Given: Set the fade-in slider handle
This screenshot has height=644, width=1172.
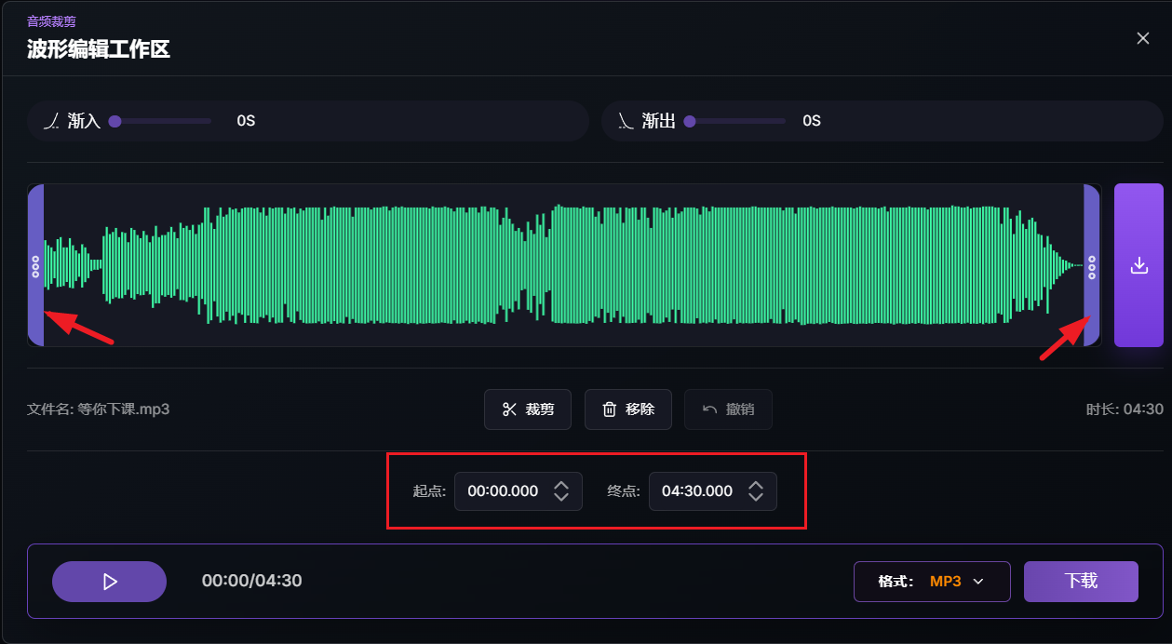Looking at the screenshot, I should point(115,121).
